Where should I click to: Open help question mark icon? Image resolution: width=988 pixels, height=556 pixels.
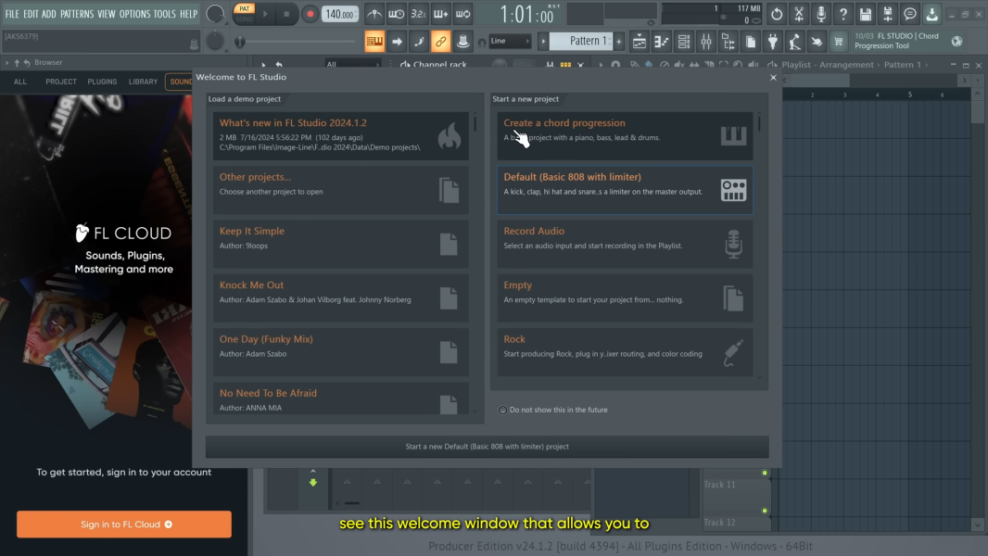pyautogui.click(x=843, y=14)
